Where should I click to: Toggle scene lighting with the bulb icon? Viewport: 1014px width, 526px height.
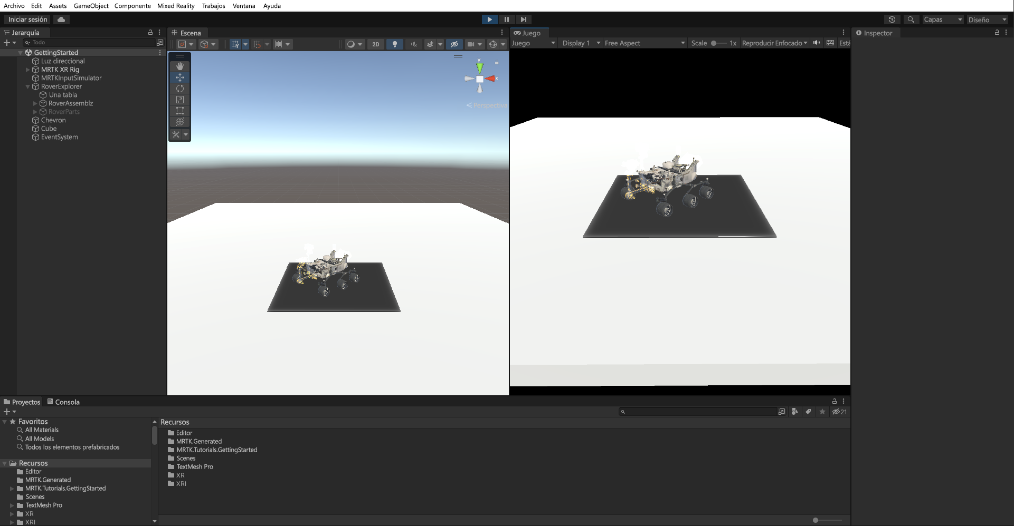pos(394,44)
